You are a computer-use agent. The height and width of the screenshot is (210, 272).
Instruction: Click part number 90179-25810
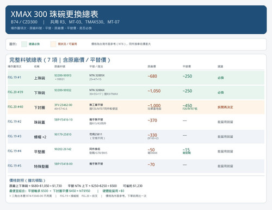tap(63, 135)
